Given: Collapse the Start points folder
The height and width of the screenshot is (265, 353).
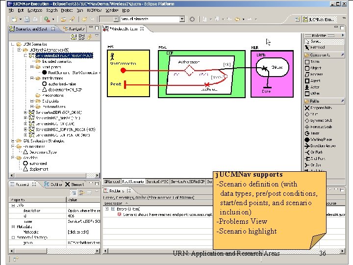Looking at the screenshot, I should pos(32,67).
